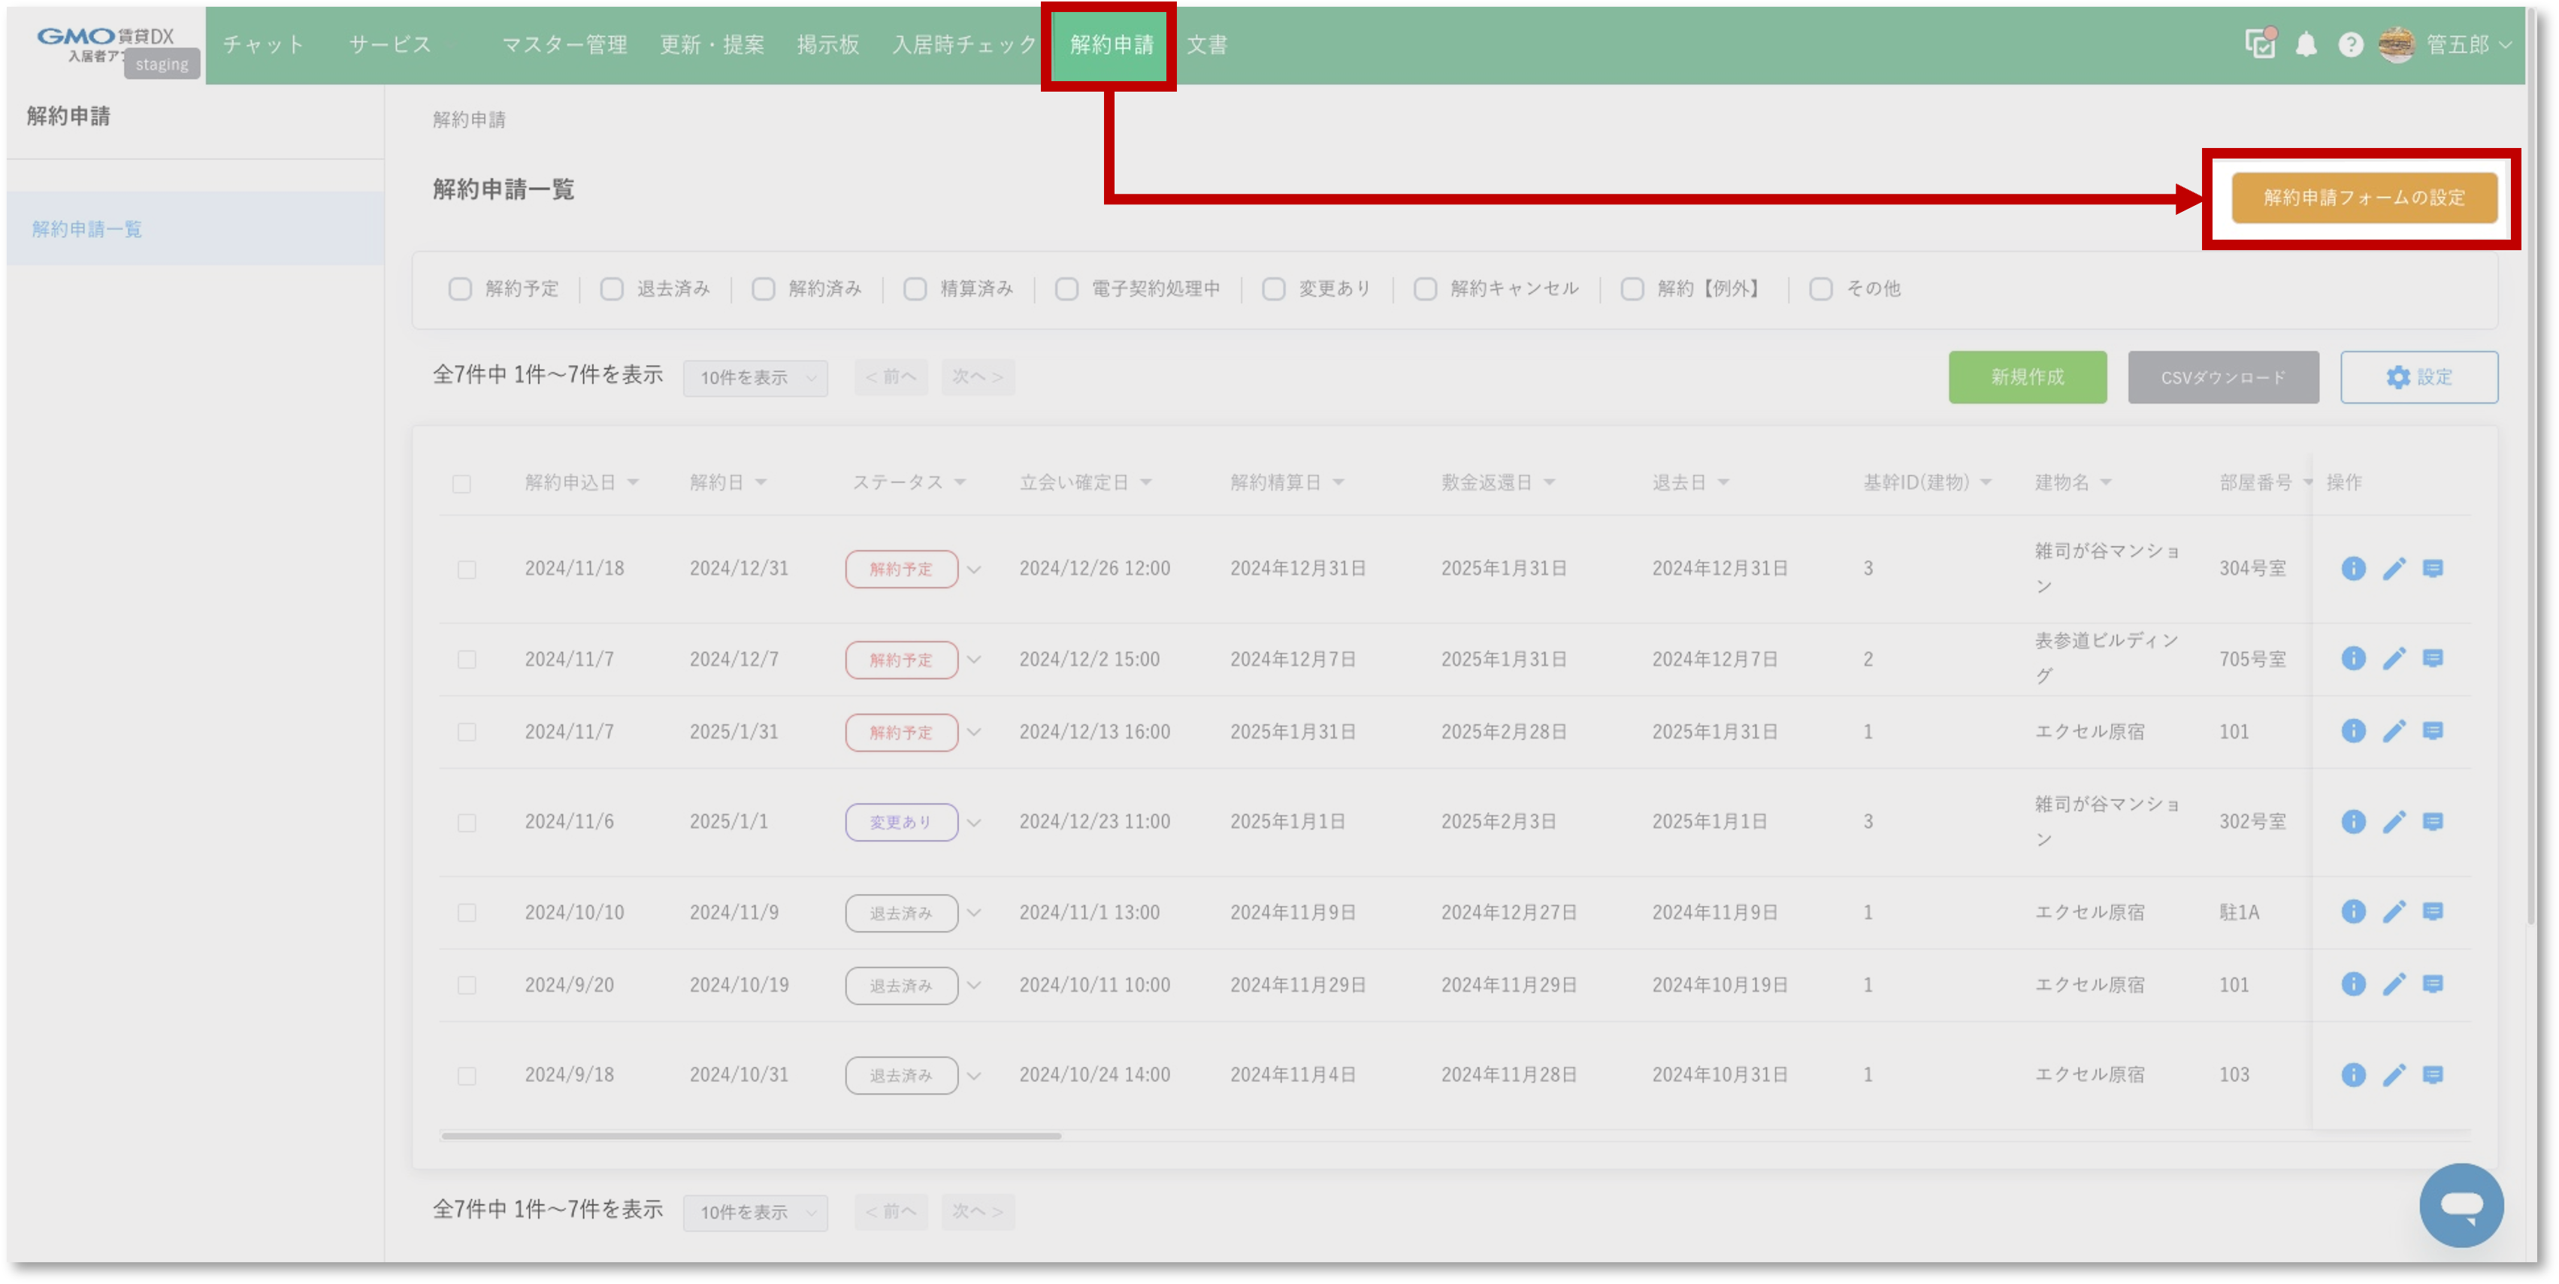Click the 設定 gear button

point(2419,377)
